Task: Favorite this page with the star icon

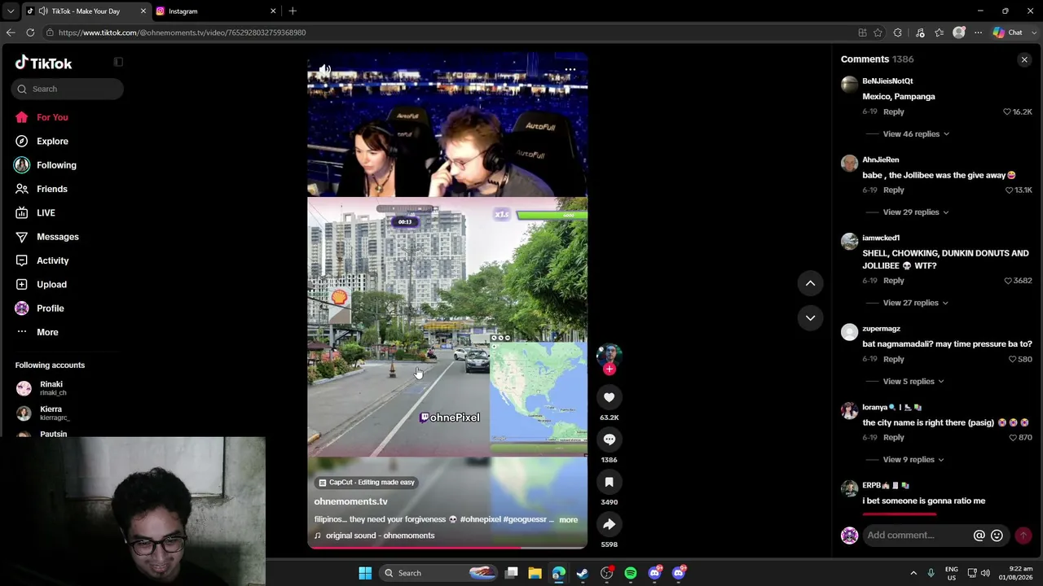Action: tap(878, 33)
